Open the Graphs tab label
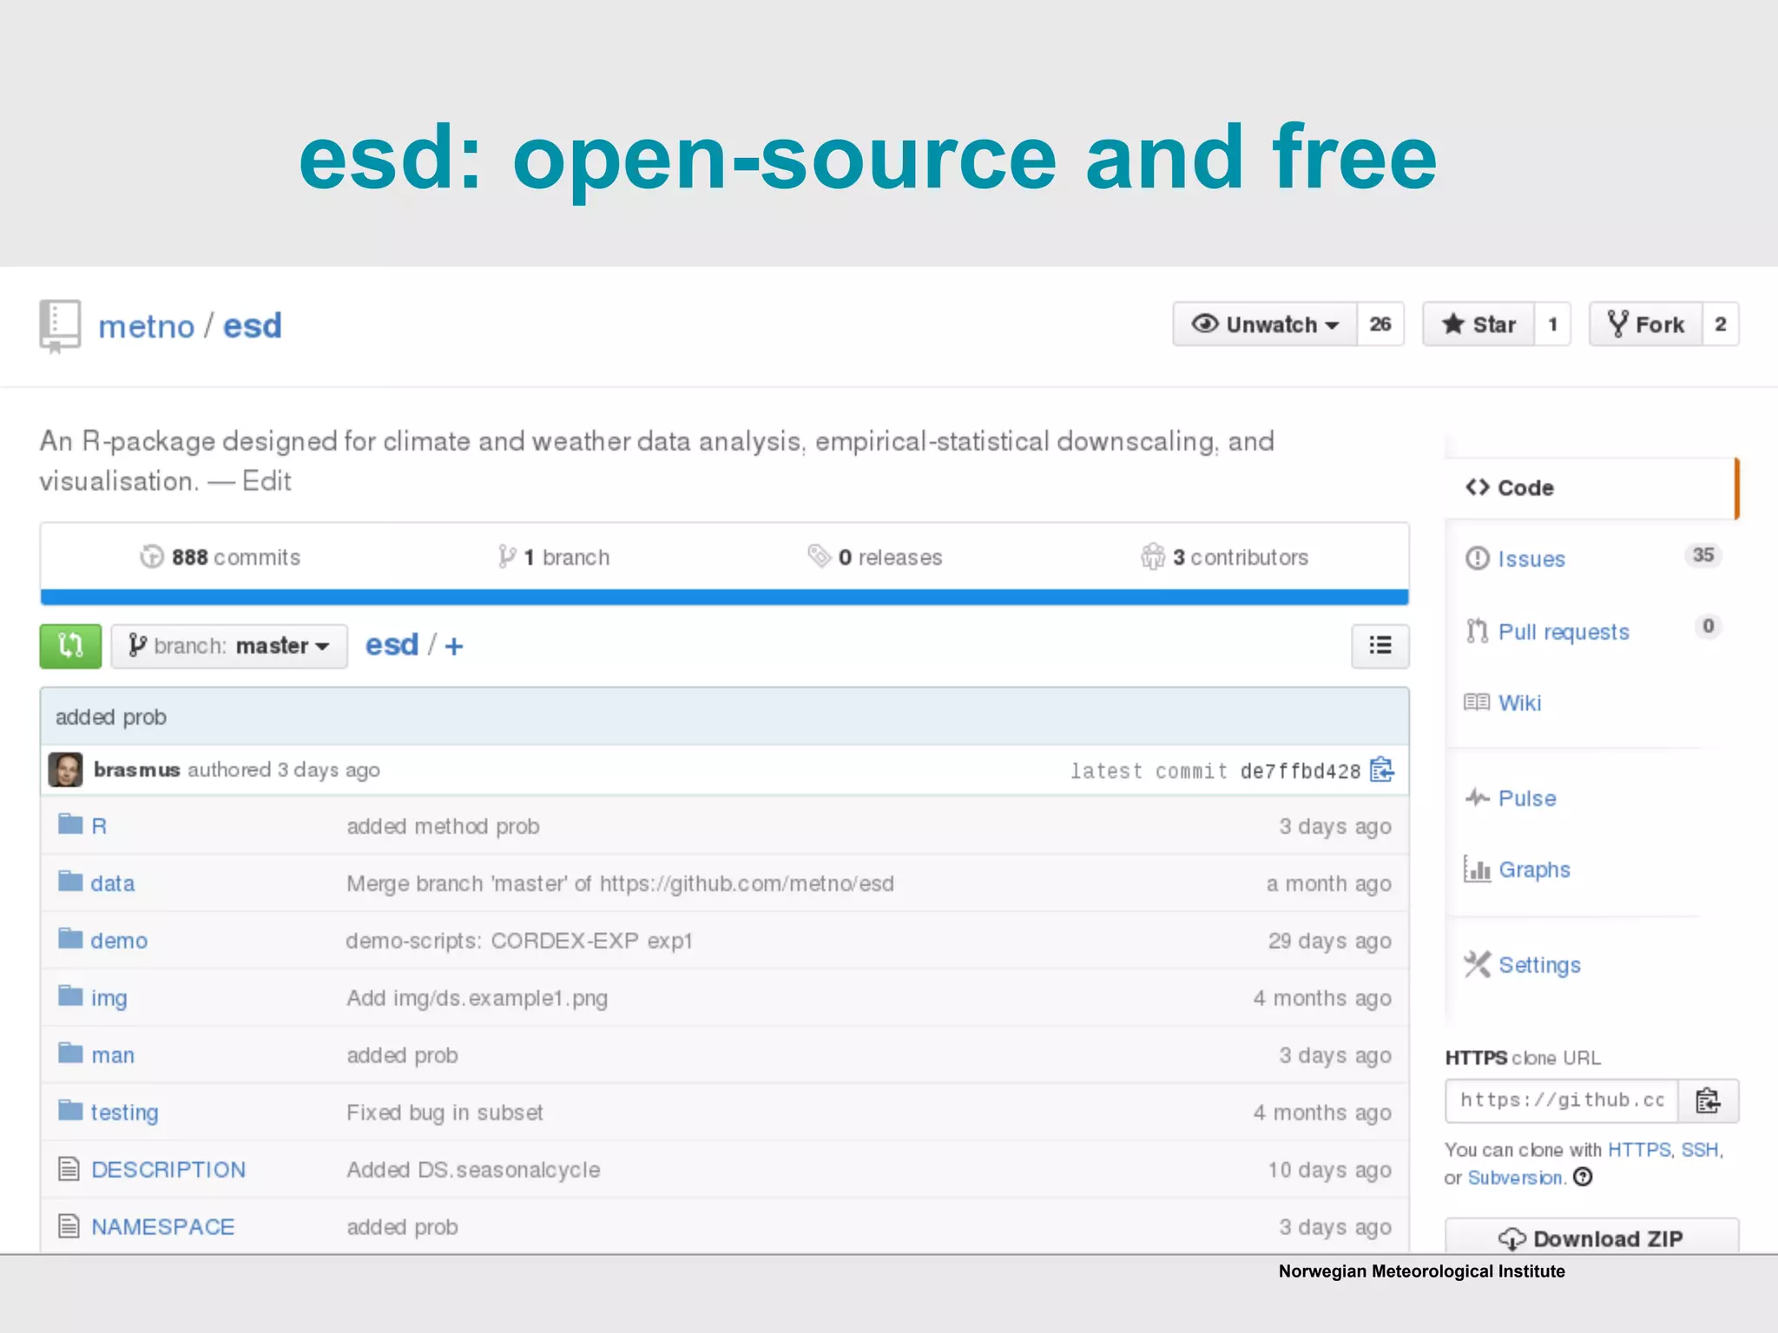 pos(1534,870)
